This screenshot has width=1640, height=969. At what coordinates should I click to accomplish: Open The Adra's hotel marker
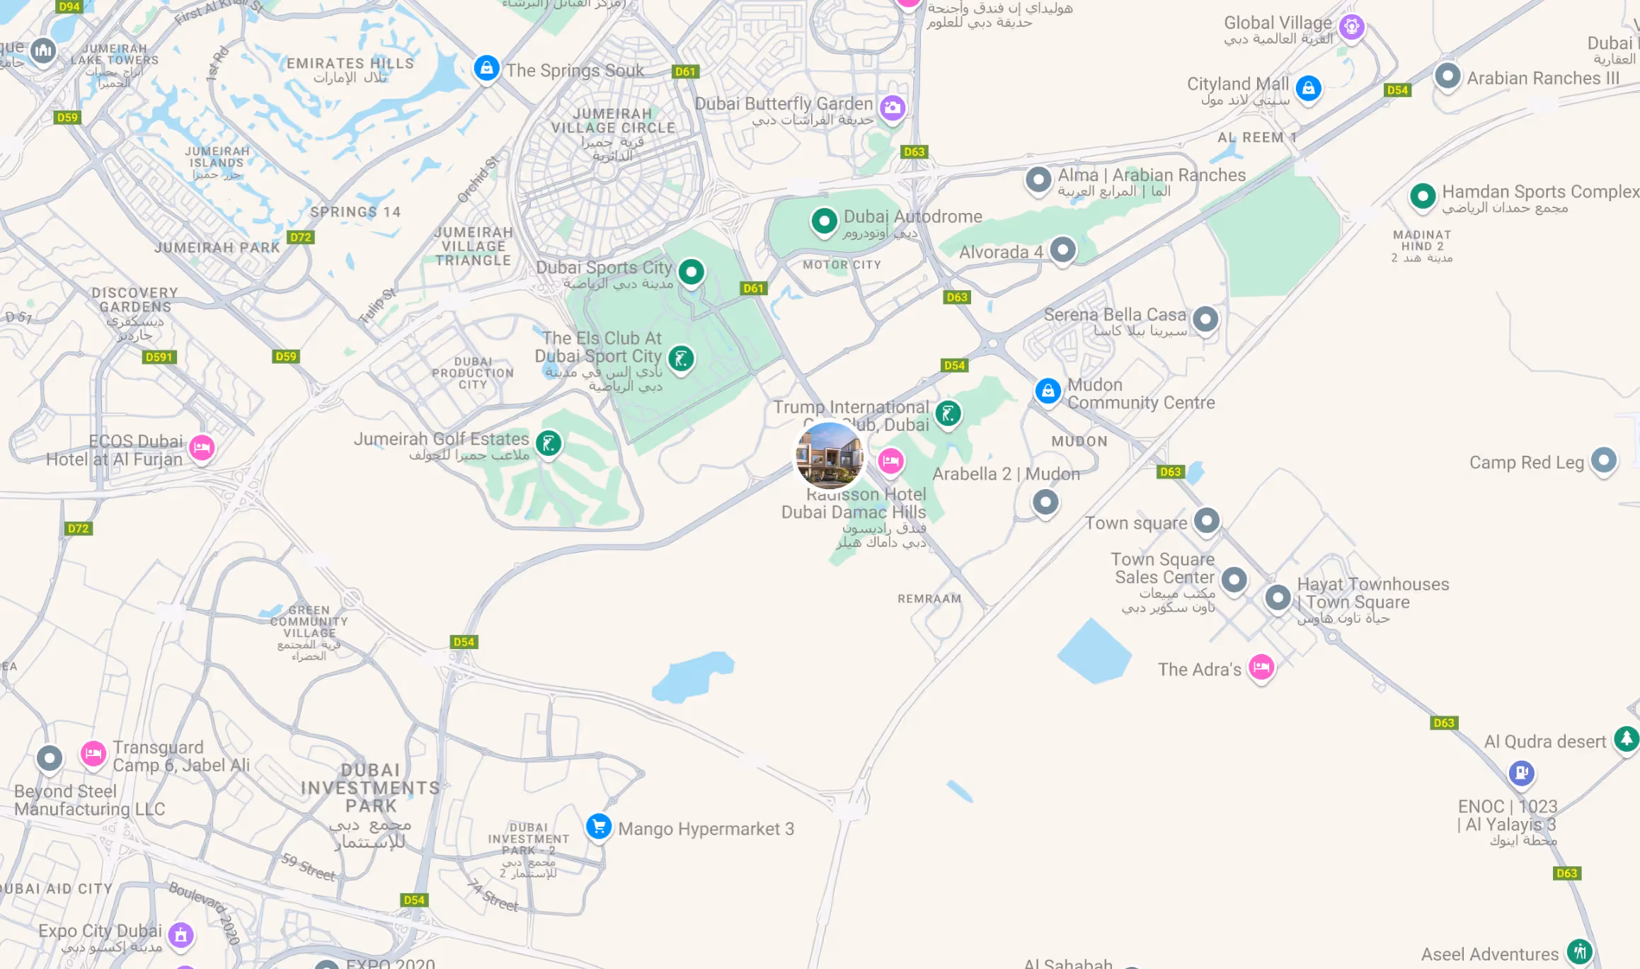[1261, 667]
